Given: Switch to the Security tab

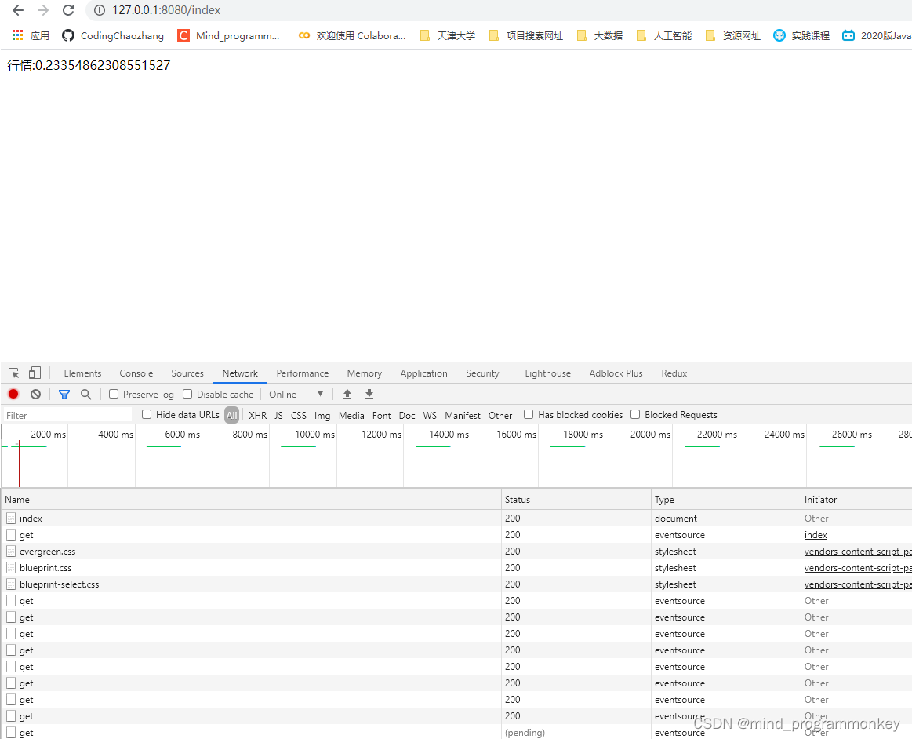Looking at the screenshot, I should pos(482,373).
